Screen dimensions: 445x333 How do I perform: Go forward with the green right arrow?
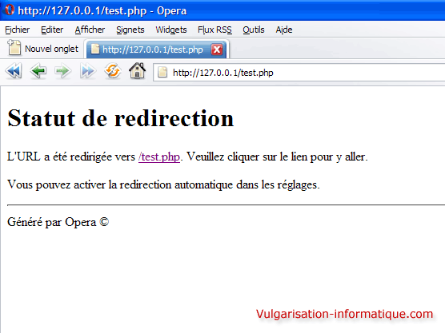[x=62, y=71]
